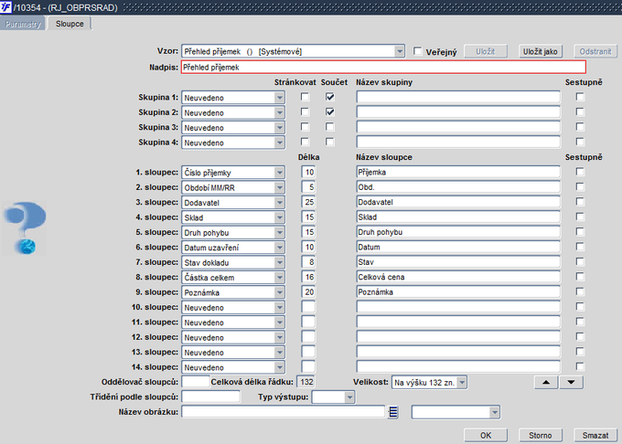This screenshot has height=444, width=622.
Task: Enable Stránkovat for Skupina 1
Action: click(x=305, y=97)
